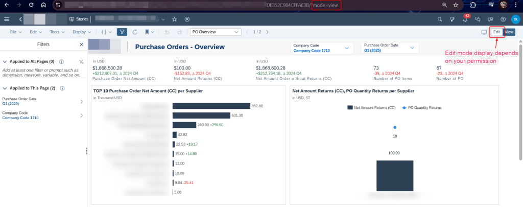
Task: Switch to View mode
Action: [509, 32]
